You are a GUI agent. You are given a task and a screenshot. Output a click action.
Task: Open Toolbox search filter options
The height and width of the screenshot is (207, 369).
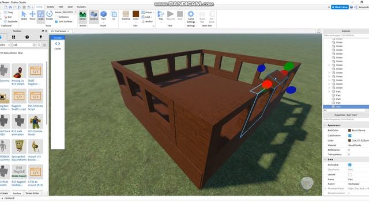click(44, 45)
